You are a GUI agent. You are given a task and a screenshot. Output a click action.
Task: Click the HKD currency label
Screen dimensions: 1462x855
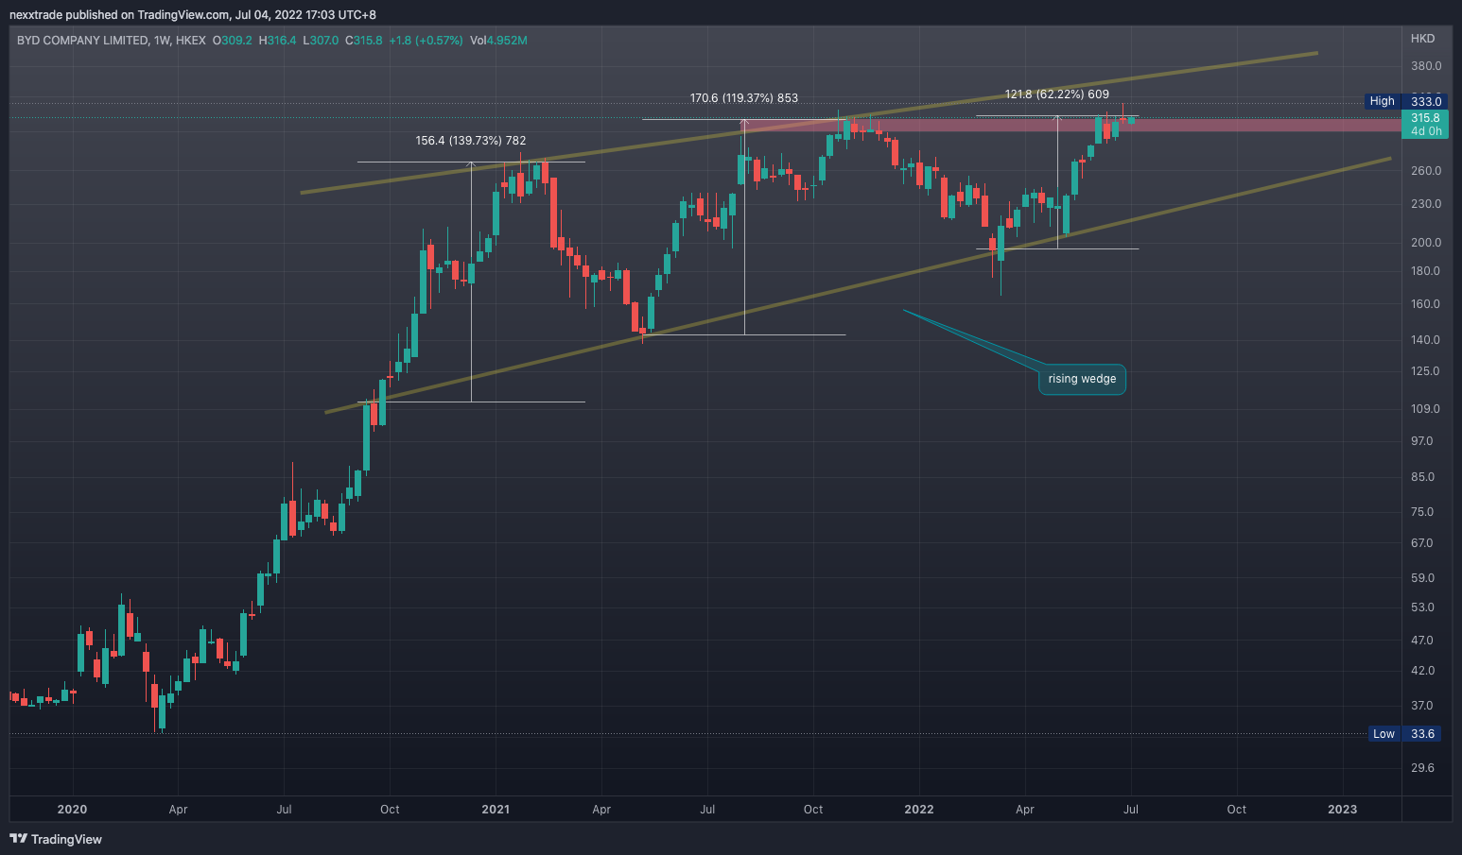pyautogui.click(x=1422, y=39)
